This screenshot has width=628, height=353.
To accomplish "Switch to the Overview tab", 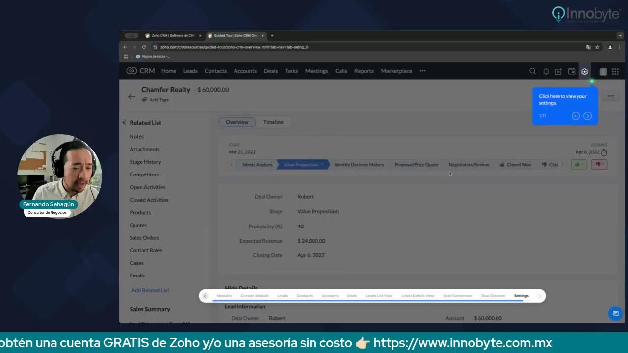I will [x=237, y=122].
